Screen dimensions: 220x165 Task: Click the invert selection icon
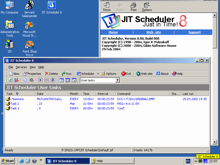pyautogui.click(x=53, y=80)
